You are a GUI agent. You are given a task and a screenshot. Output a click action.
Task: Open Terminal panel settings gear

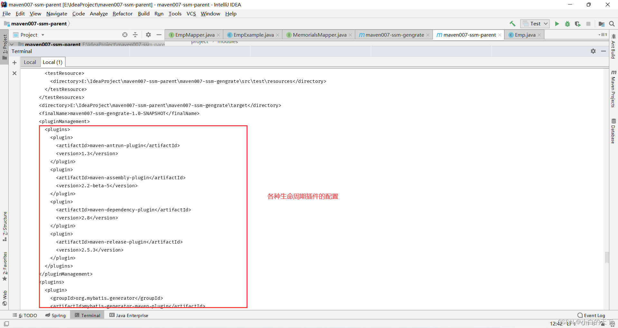pos(593,51)
